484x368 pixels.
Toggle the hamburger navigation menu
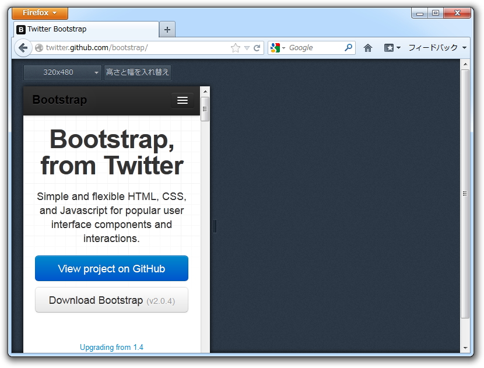[183, 100]
